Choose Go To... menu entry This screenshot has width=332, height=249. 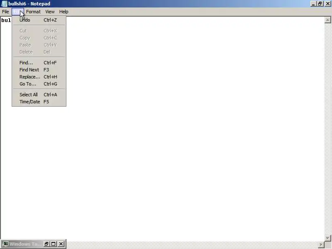(x=39, y=84)
